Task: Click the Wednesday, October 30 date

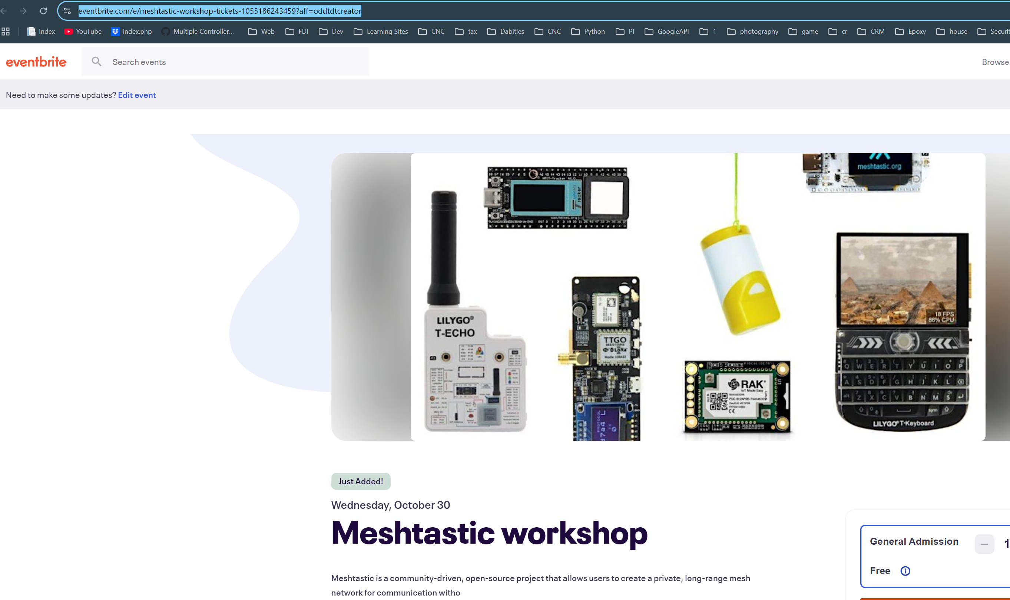Action: coord(390,505)
